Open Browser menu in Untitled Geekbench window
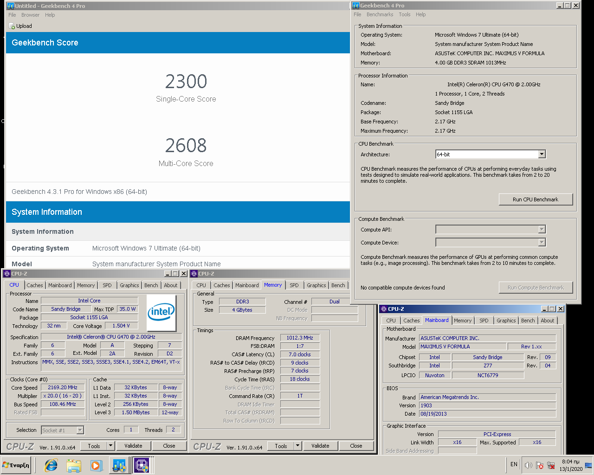The image size is (594, 475). [30, 15]
